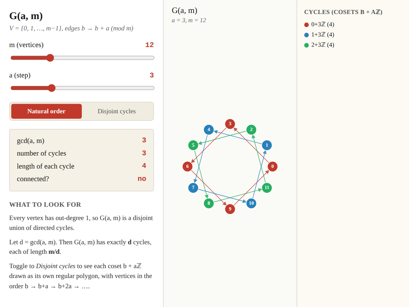Viewport: 409px width, 307px height.
Task: Select blue vertex 1 in graph
Action: point(267,145)
